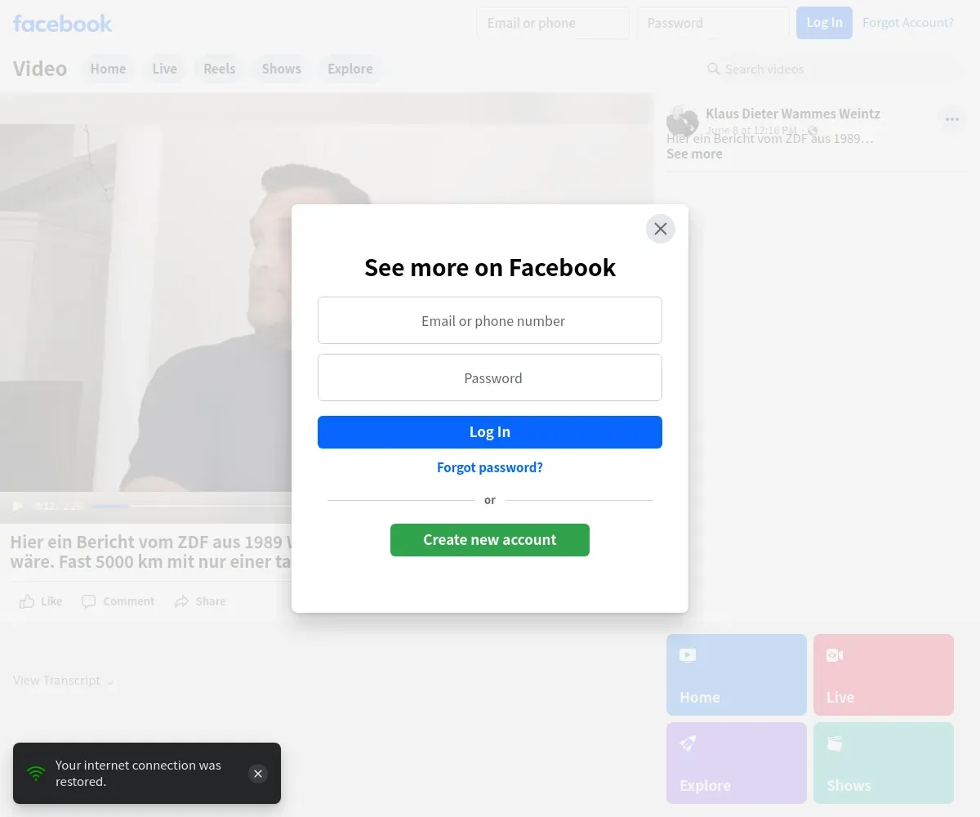Click the Email or phone number field in dialog
The image size is (980, 817).
pyautogui.click(x=490, y=320)
